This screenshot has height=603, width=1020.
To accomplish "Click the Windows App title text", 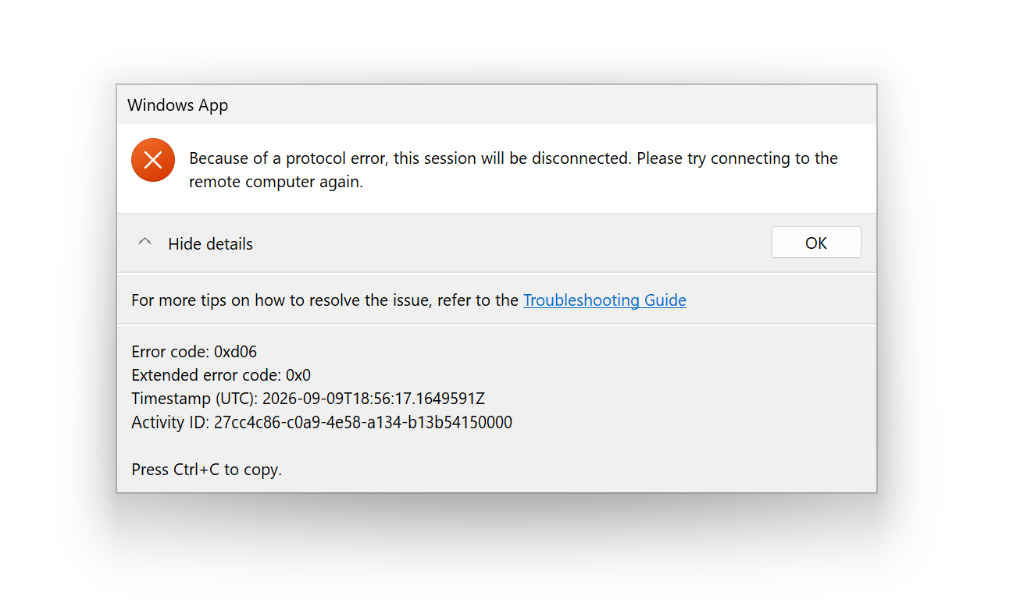I will point(178,105).
